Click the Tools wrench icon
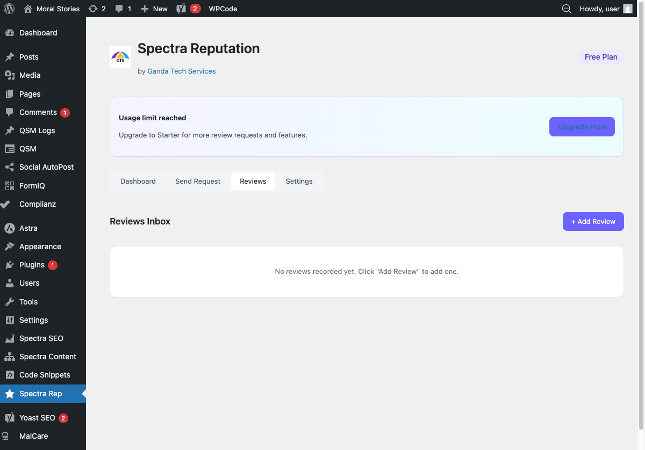Screen dimensions: 645x450 click(x=10, y=302)
